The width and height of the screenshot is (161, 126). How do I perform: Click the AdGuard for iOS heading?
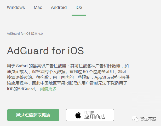(45, 51)
